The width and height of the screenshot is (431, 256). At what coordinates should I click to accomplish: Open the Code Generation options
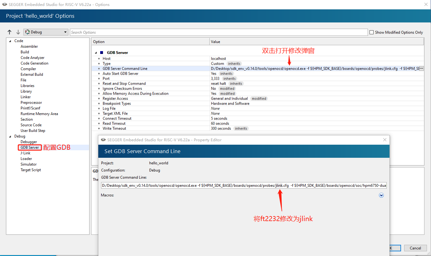tap(34, 63)
